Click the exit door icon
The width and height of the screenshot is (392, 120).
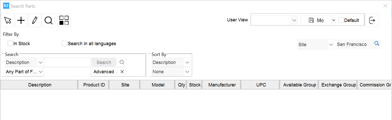[x=372, y=20]
